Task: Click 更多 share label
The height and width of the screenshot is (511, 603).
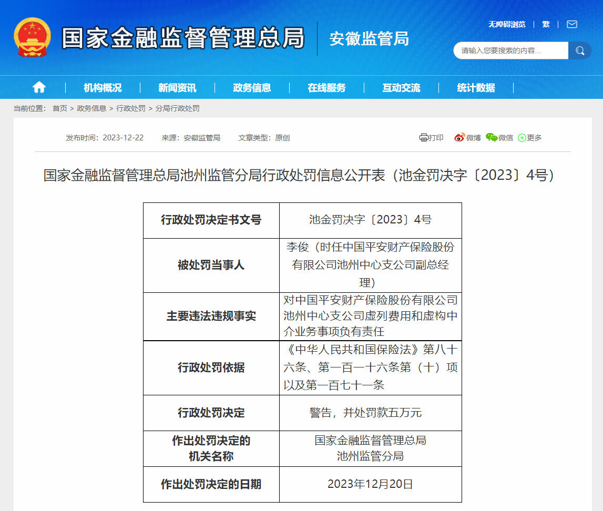Action: (x=534, y=138)
